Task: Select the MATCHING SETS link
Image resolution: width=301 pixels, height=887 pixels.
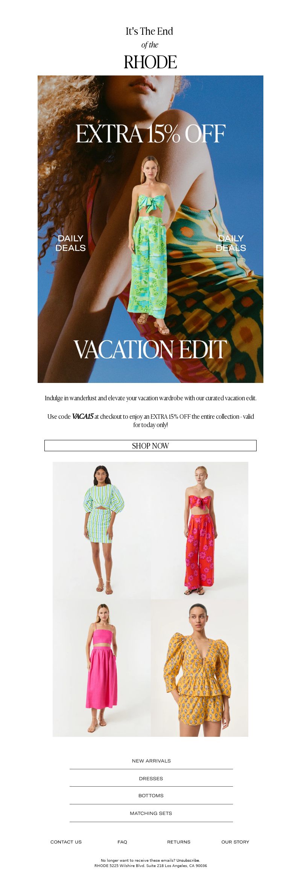Action: (151, 813)
